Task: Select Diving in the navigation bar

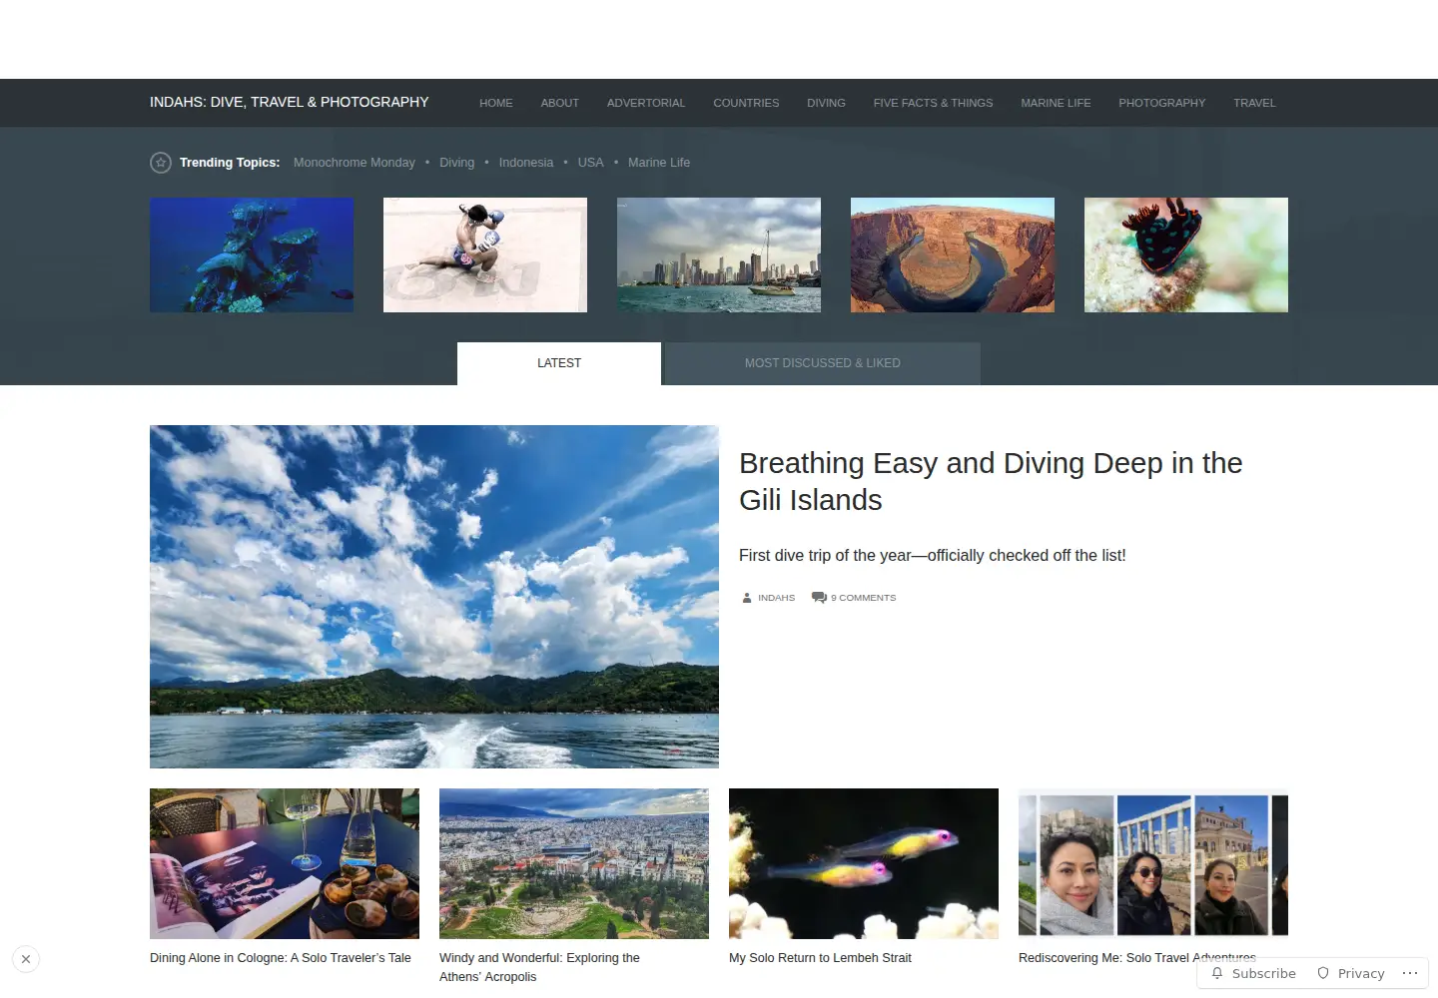Action: pos(826,103)
